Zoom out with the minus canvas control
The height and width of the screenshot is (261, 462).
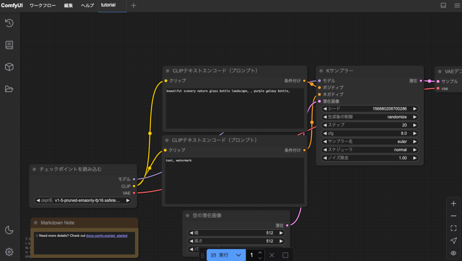pyautogui.click(x=453, y=216)
